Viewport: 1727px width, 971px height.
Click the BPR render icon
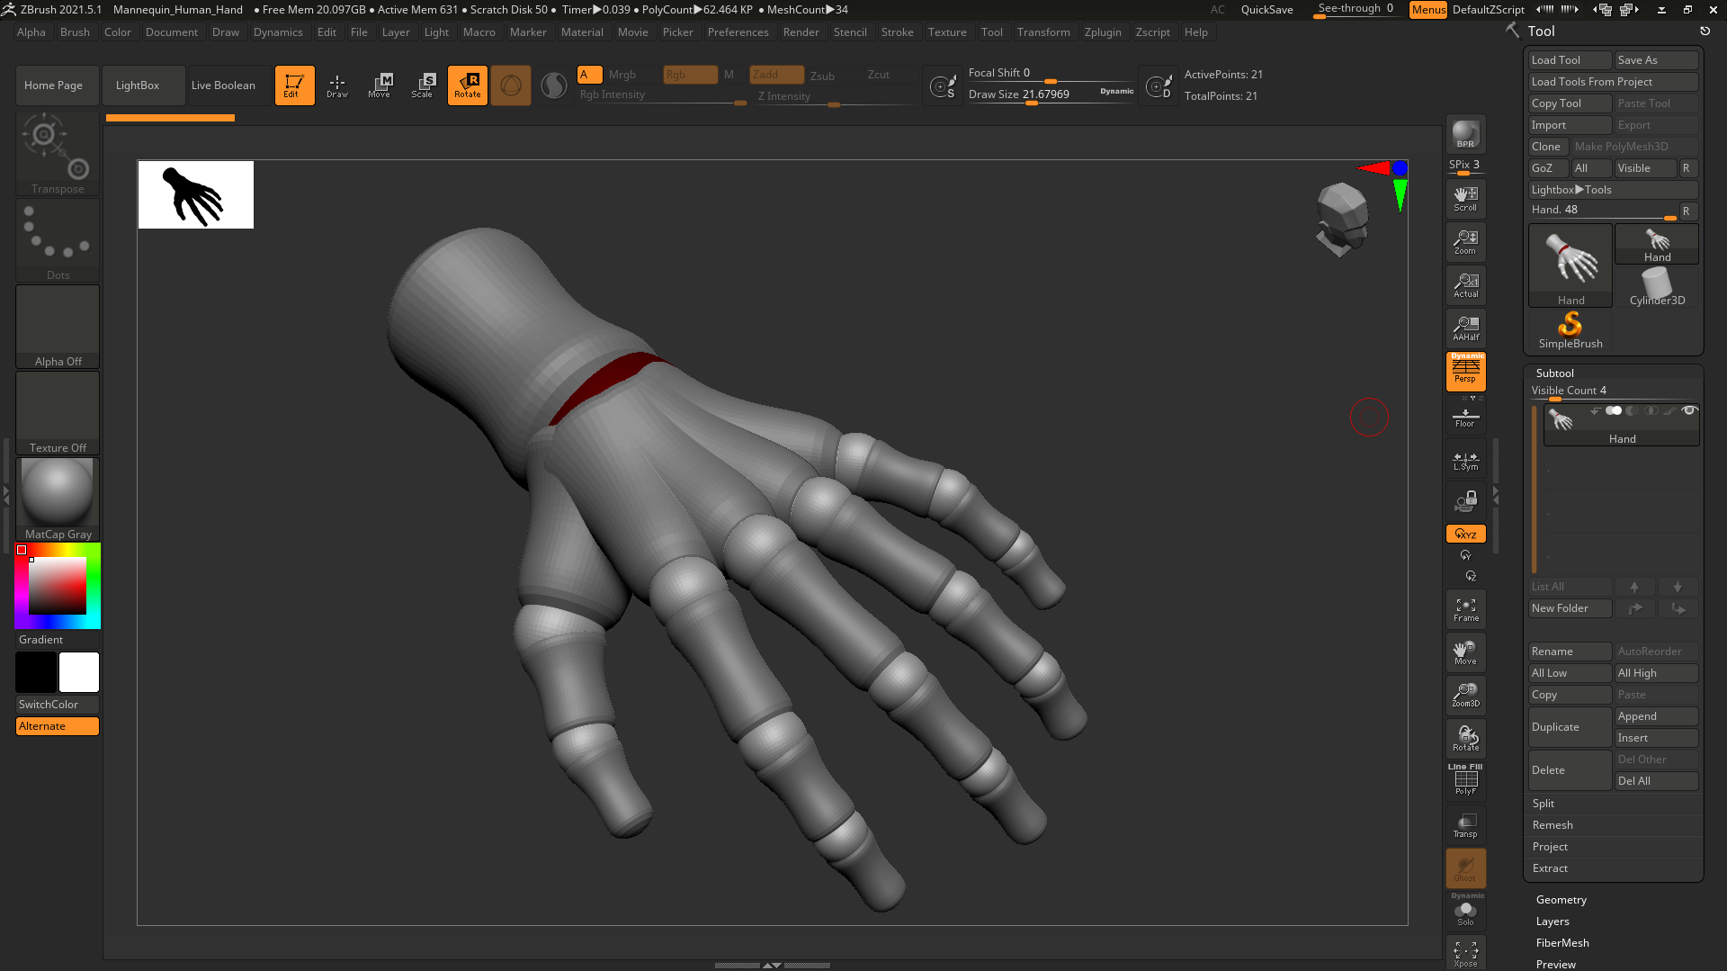[x=1465, y=134]
